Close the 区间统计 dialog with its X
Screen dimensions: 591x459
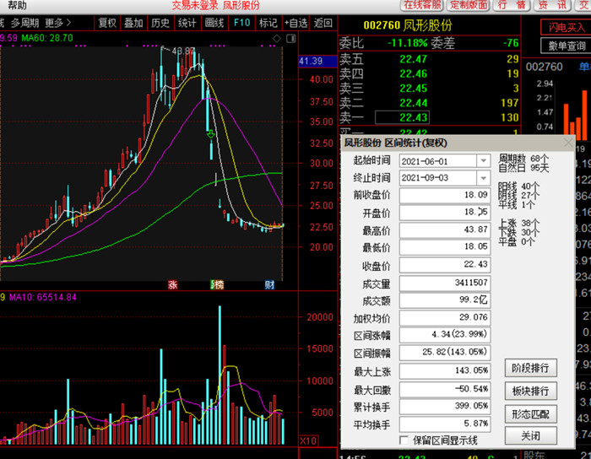coord(567,143)
